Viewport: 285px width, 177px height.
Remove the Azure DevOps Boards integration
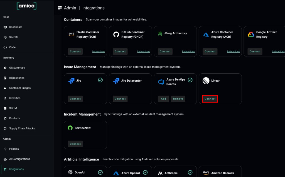click(x=178, y=99)
